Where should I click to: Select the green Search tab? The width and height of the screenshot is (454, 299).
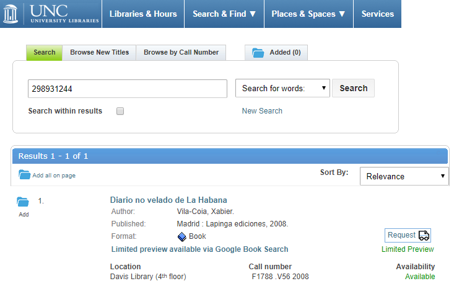[45, 53]
